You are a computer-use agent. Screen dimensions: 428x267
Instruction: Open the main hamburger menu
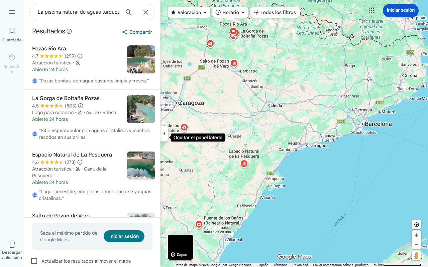click(12, 12)
